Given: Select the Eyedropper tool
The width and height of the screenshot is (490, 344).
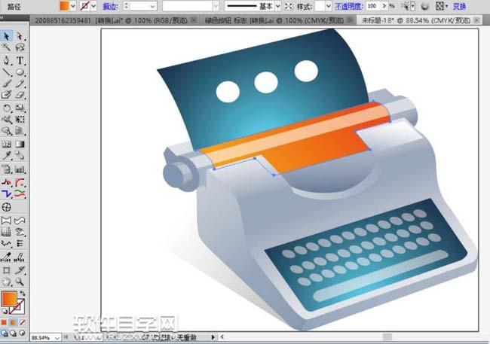Looking at the screenshot, I should pos(6,155).
